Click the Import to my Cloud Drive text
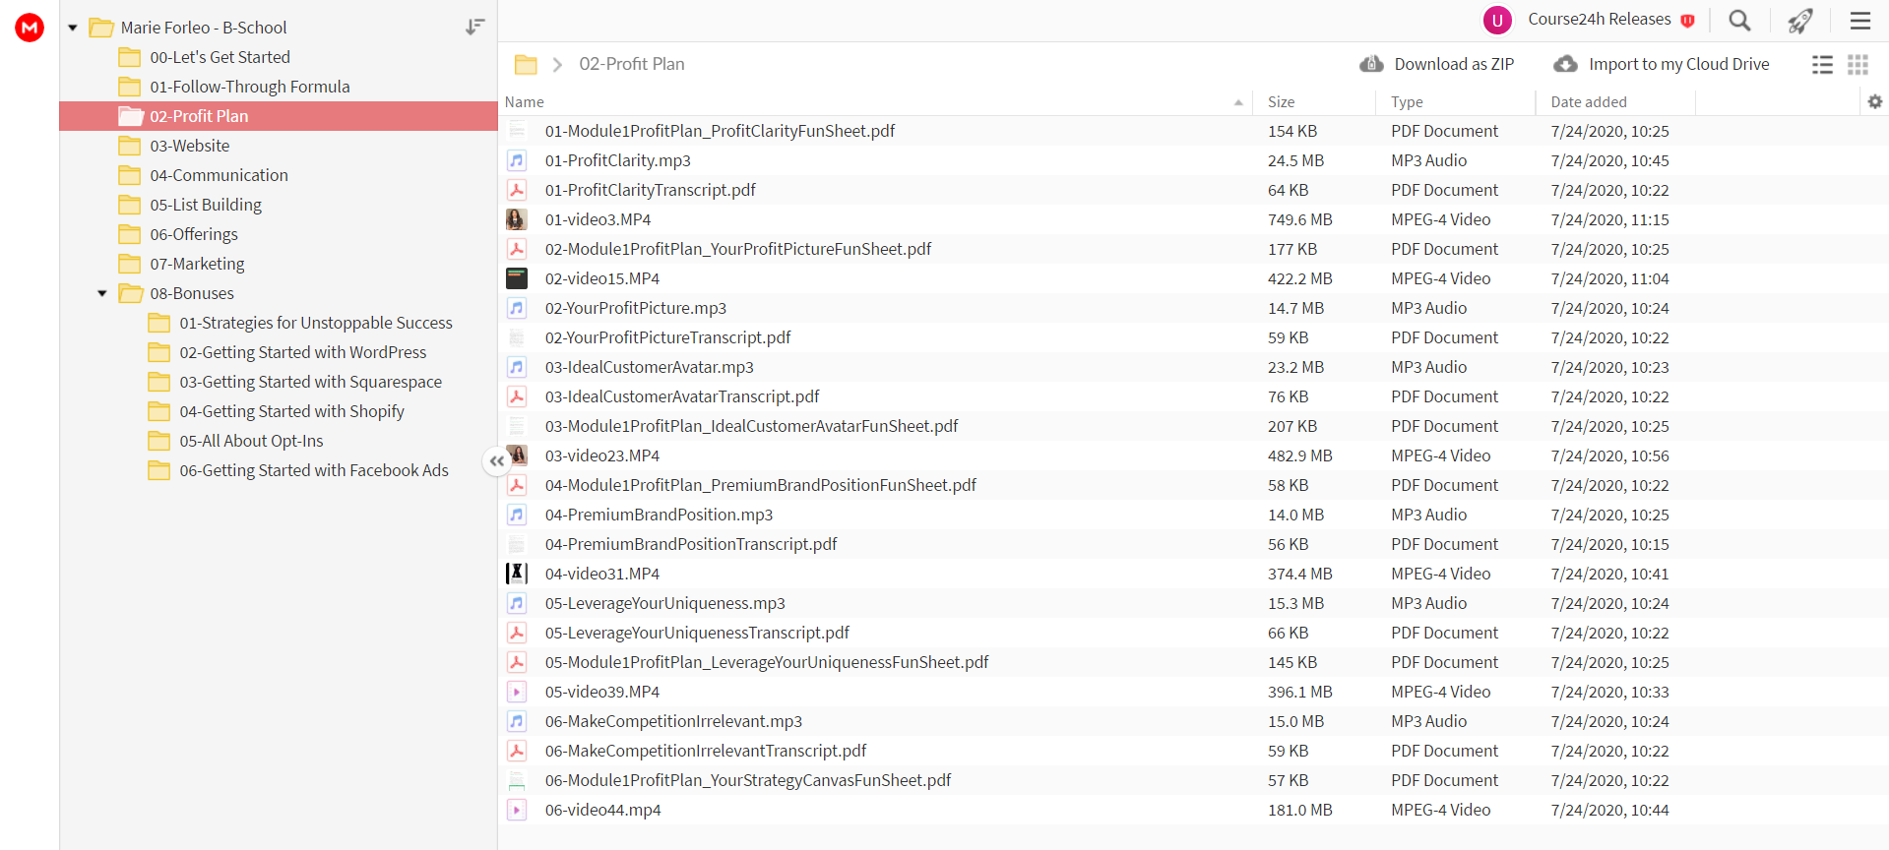The height and width of the screenshot is (850, 1889). [x=1679, y=64]
